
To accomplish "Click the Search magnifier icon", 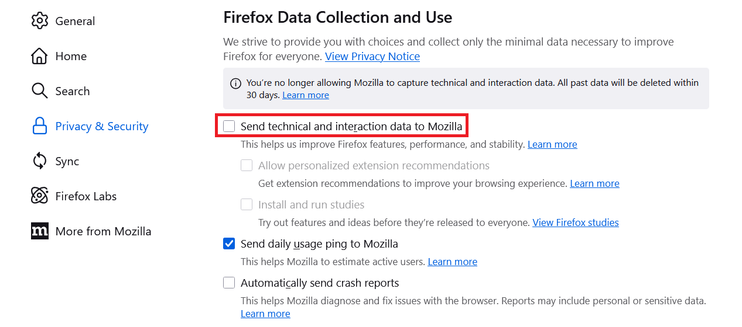I will click(x=39, y=91).
